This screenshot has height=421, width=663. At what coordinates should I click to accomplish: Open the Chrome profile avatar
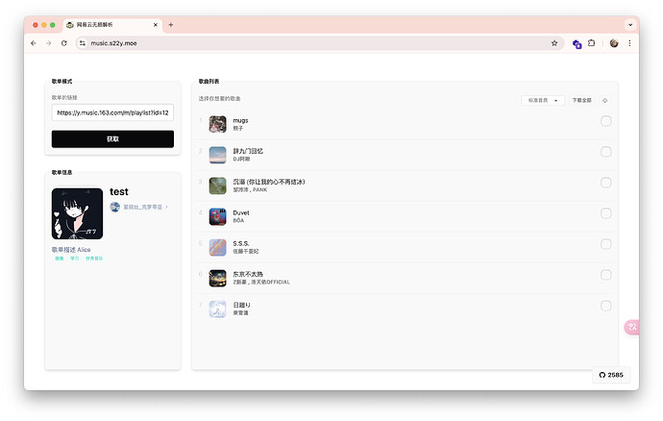coord(614,43)
